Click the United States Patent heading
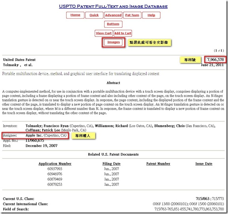This screenshot has width=228, height=214. coord(19,60)
